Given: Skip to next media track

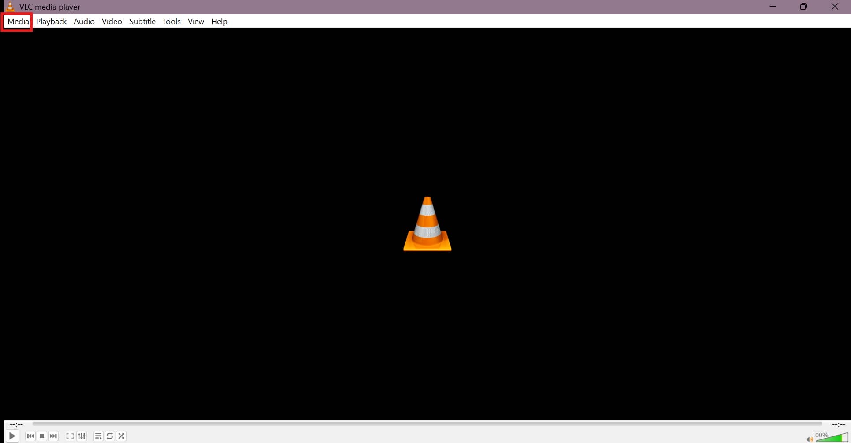Looking at the screenshot, I should click(x=53, y=436).
